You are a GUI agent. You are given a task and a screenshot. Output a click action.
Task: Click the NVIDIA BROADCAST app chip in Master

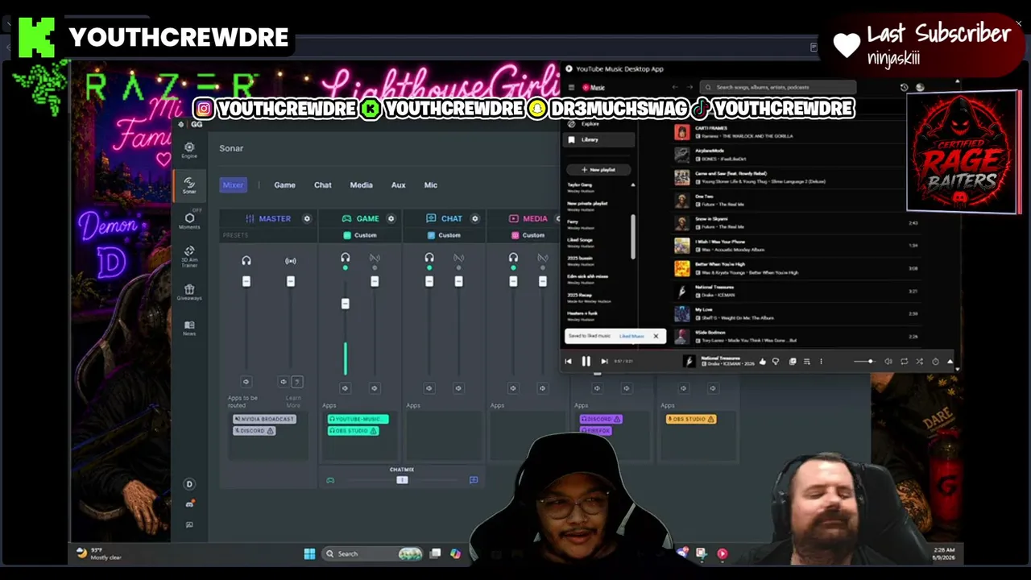[264, 419]
